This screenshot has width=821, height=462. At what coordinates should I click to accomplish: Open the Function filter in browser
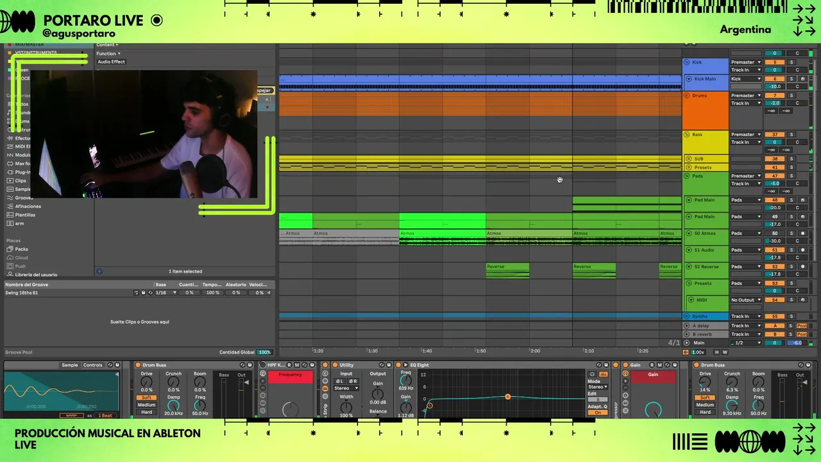click(x=108, y=53)
